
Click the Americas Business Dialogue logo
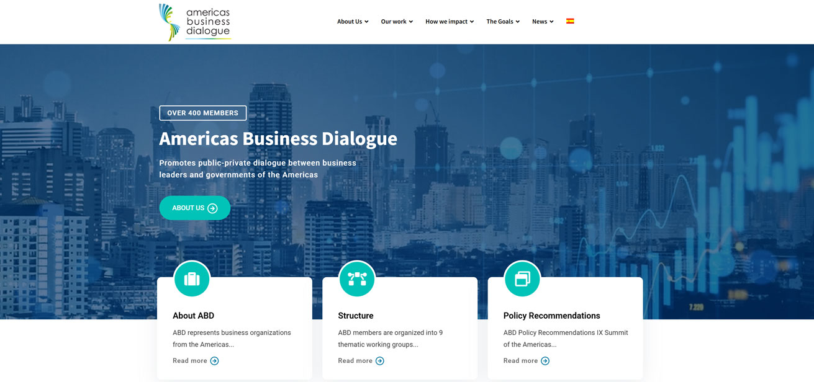pyautogui.click(x=195, y=22)
